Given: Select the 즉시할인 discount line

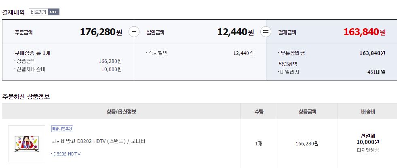Looking at the screenshot, I should click(x=200, y=53).
